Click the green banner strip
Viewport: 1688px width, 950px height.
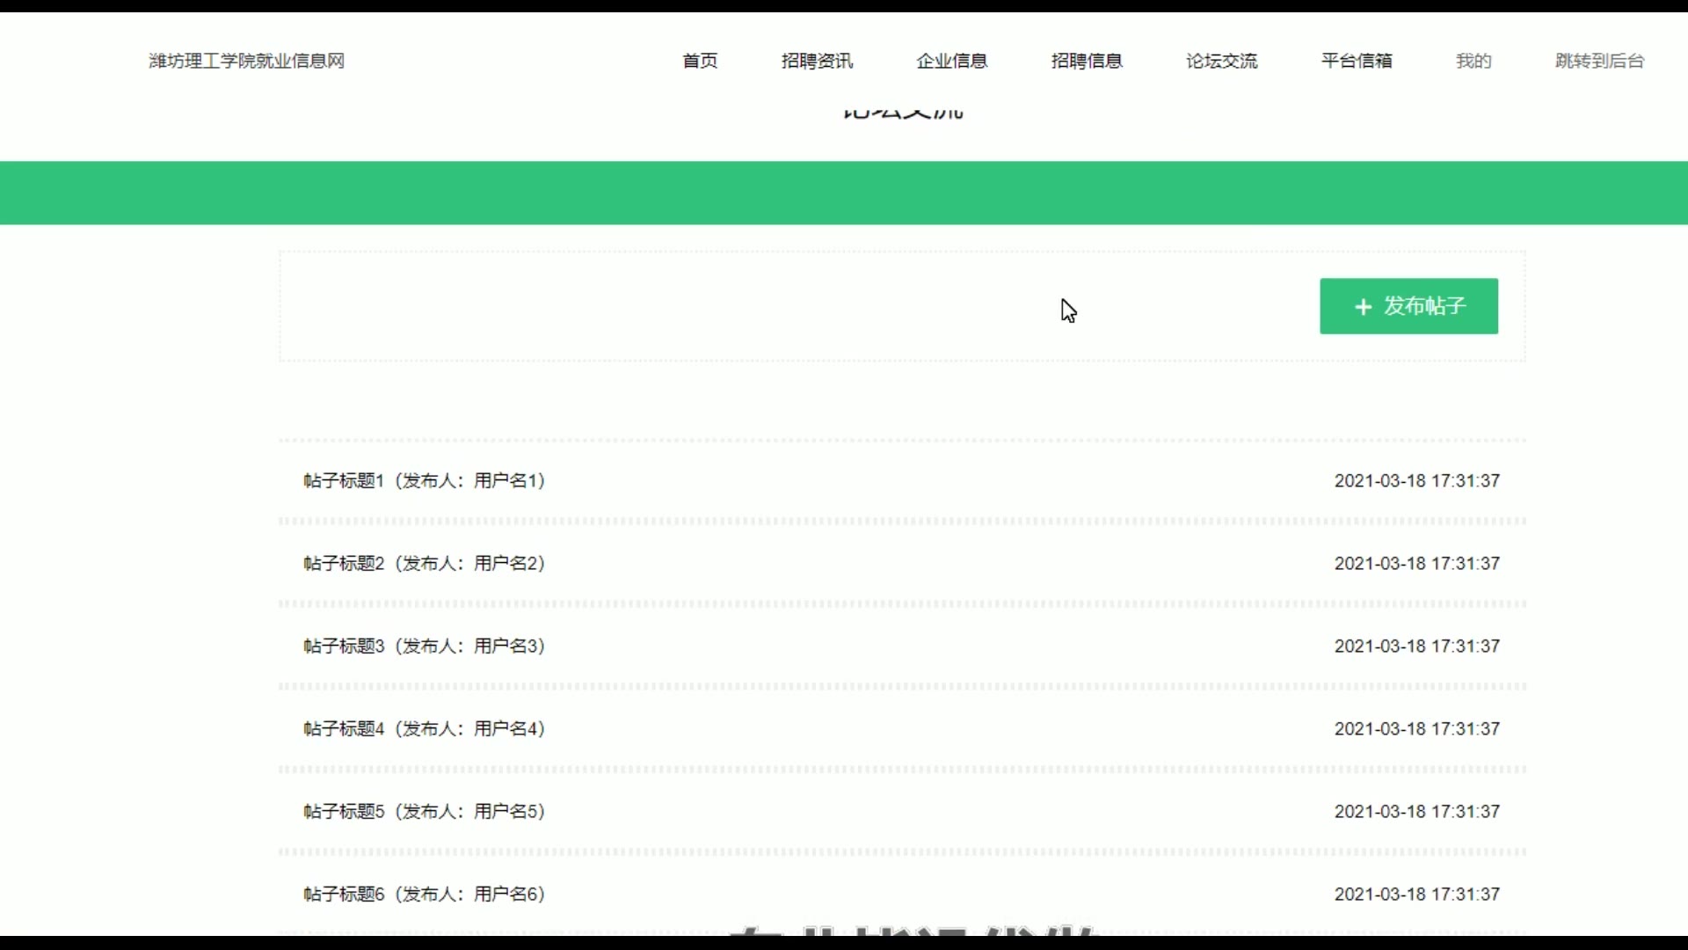pyautogui.click(x=844, y=193)
